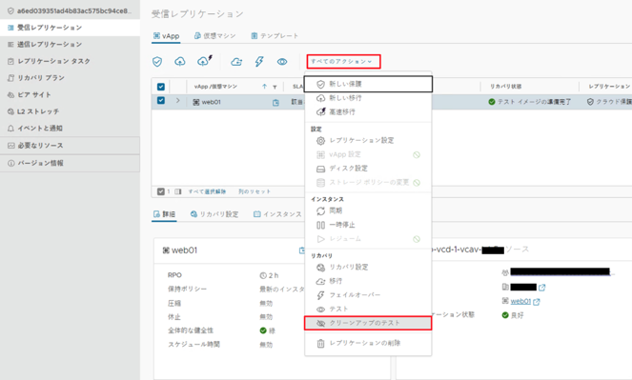Viewport: 632px width, 380px height.
Task: Select クリーンアップのテスト menu entry
Action: [368, 323]
